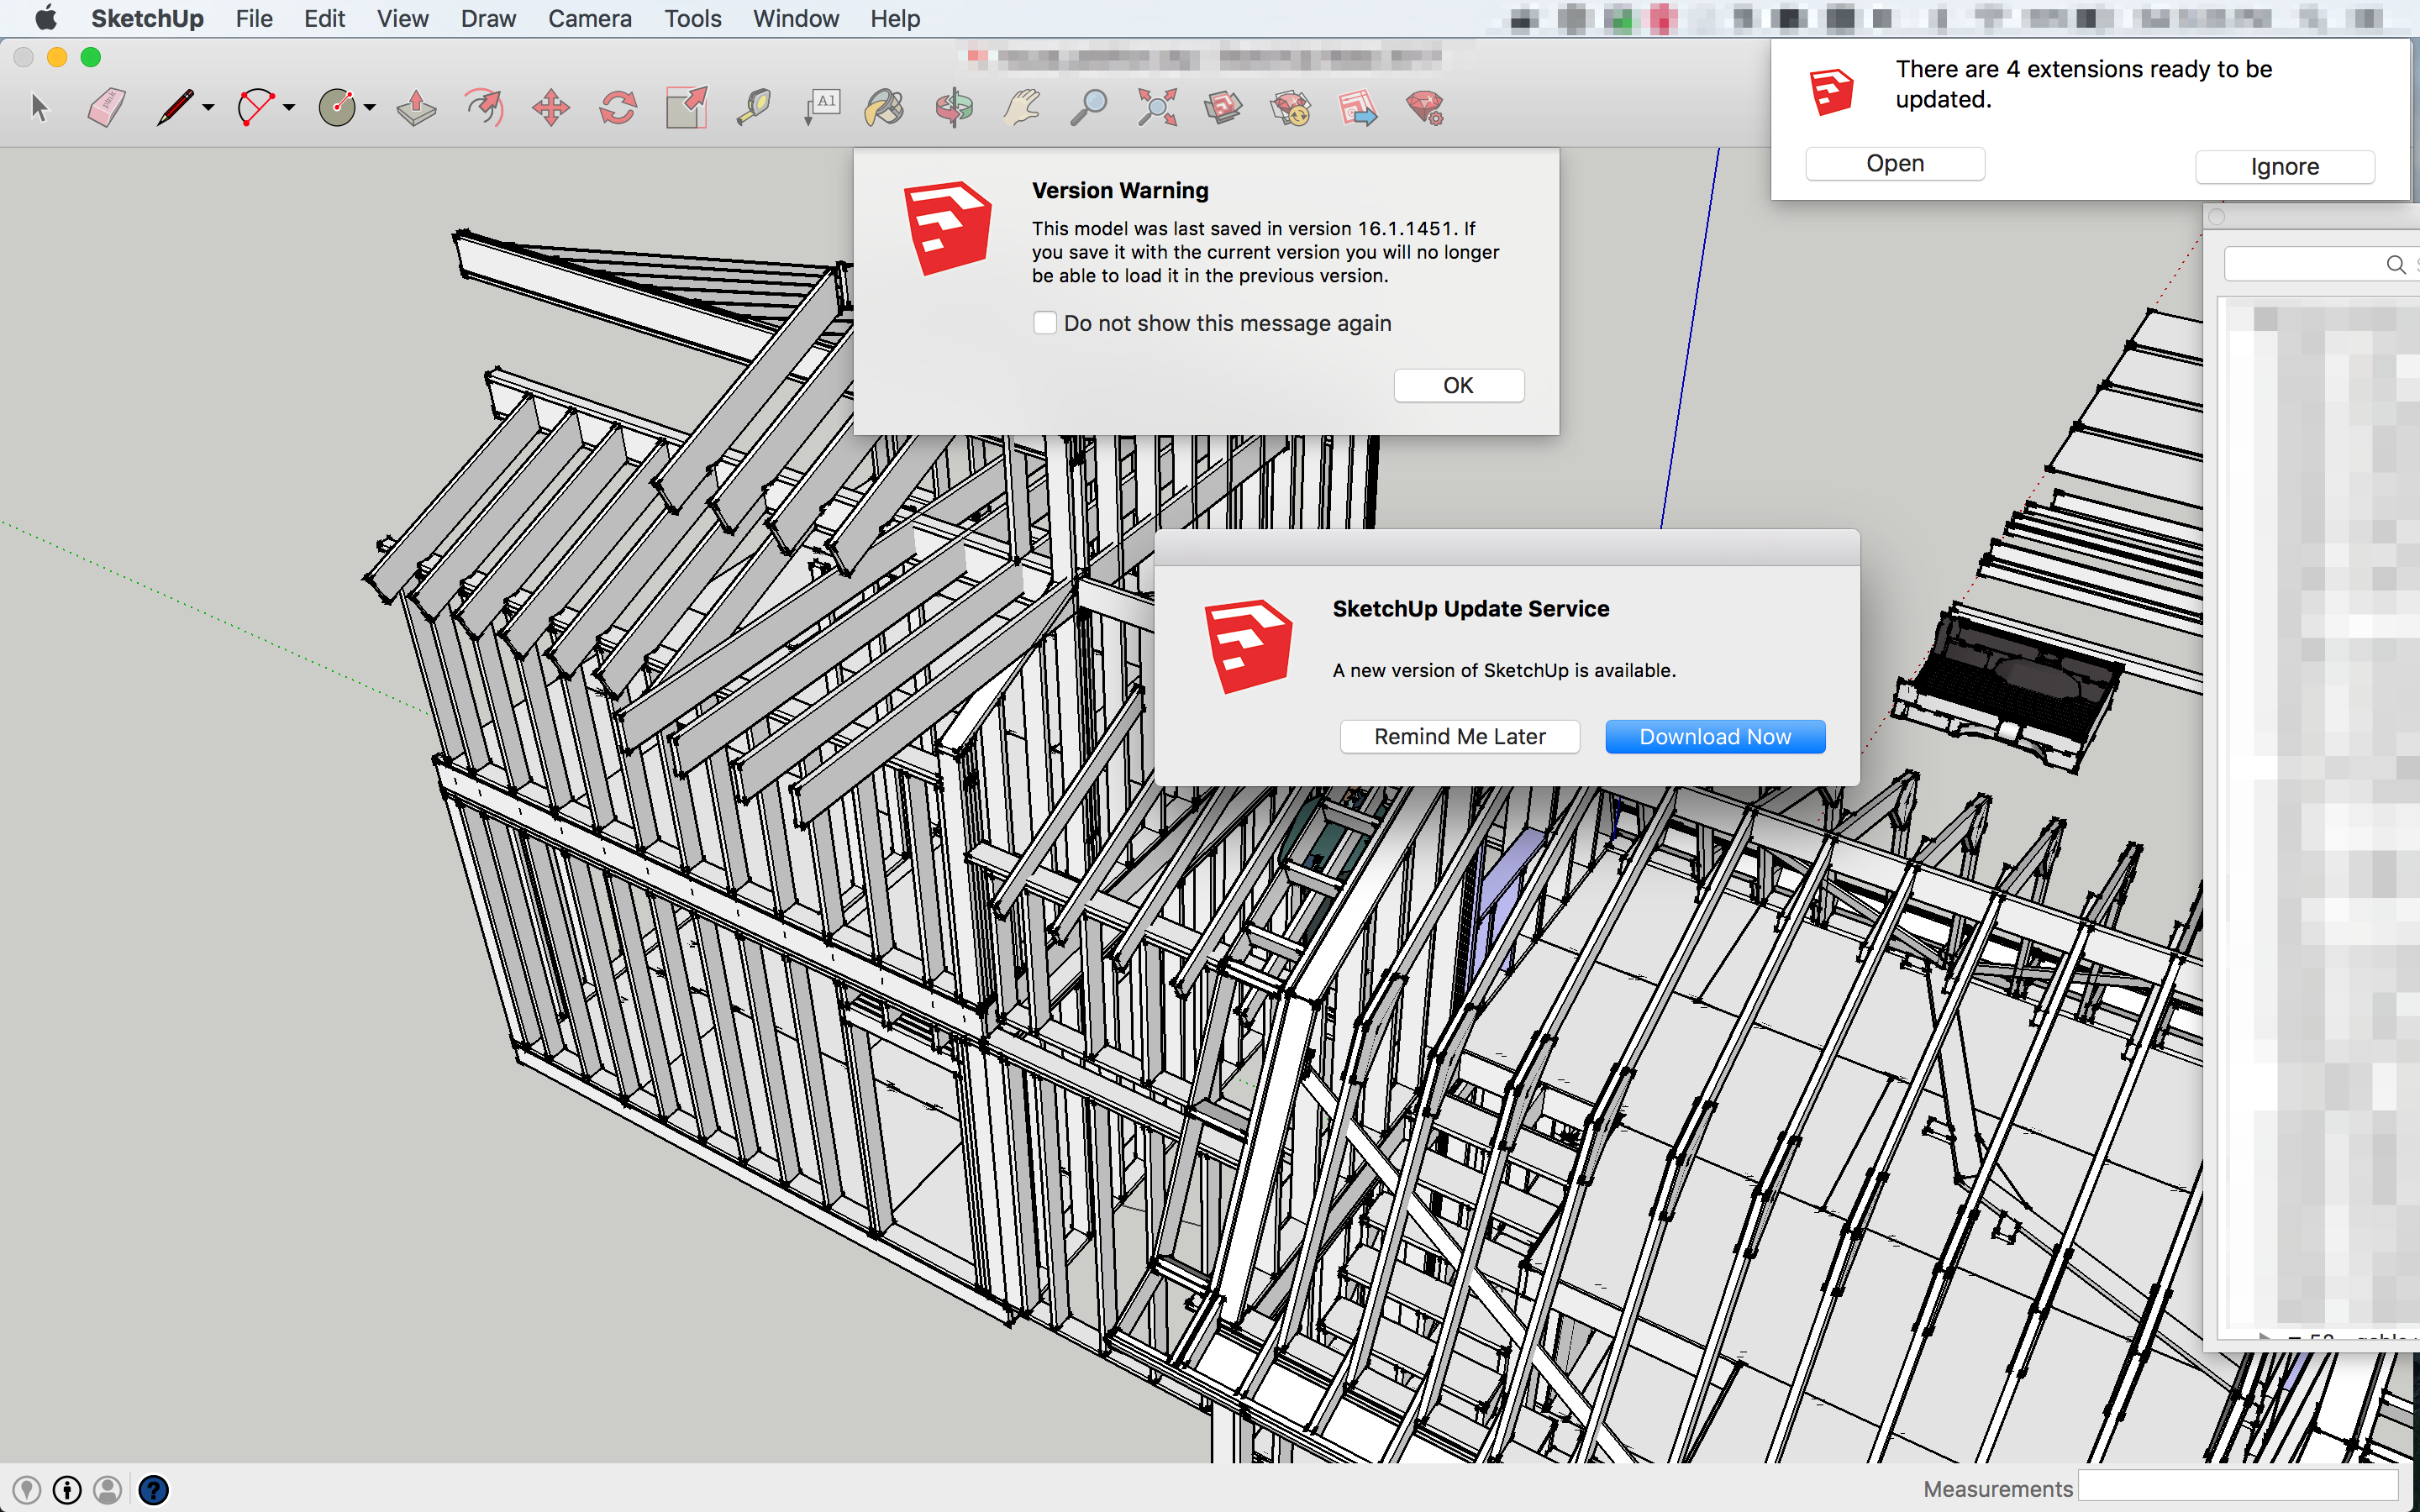Viewport: 2420px width, 1512px height.
Task: Expand the Arc tool dropdown arrow
Action: (290, 107)
